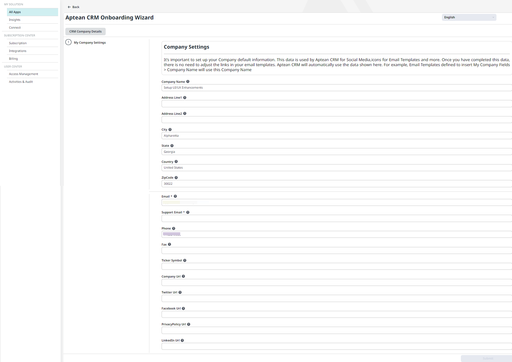Click the Back arrow icon
This screenshot has width=512, height=362.
click(69, 7)
